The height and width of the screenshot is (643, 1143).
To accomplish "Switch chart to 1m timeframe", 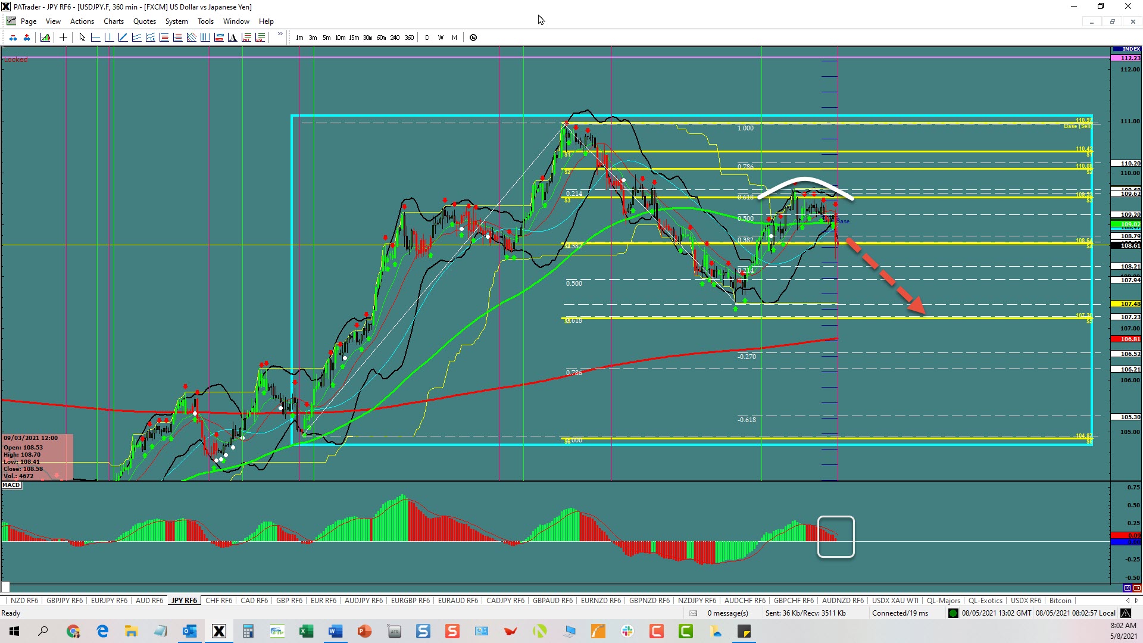I will pos(299,38).
